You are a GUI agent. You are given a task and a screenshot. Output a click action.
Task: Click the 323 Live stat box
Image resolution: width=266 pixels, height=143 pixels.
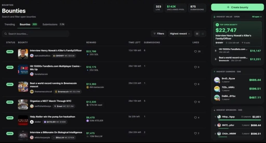(x=158, y=8)
